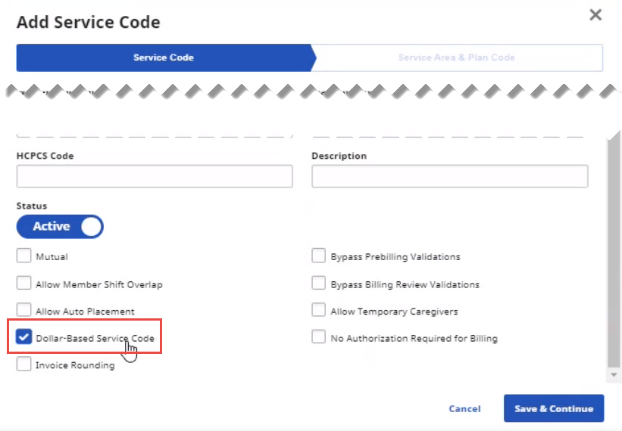Toggle the Active status switch
The width and height of the screenshot is (622, 431).
pyautogui.click(x=60, y=226)
